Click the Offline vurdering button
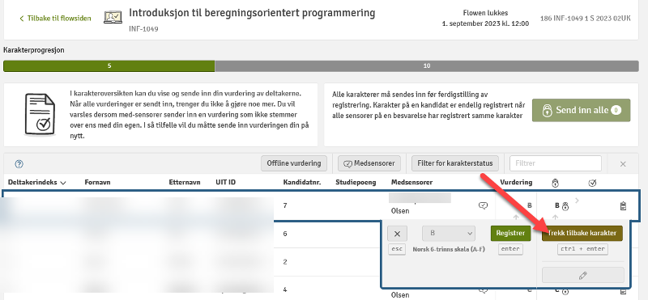Viewport: 648px width, 300px height. [294, 163]
